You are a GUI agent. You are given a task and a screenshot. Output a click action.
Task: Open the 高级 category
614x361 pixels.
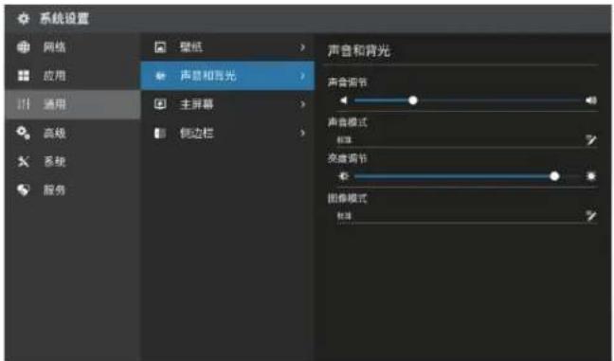73,133
